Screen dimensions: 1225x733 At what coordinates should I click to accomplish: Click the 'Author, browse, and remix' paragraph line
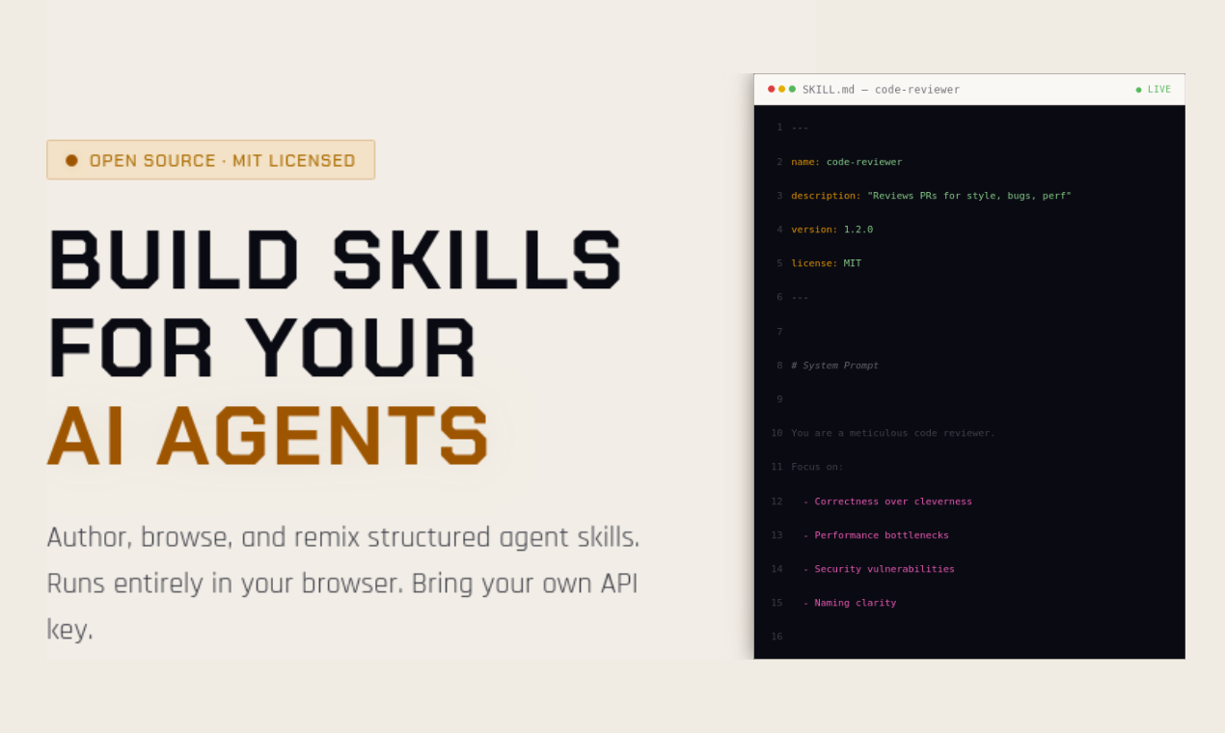(343, 537)
